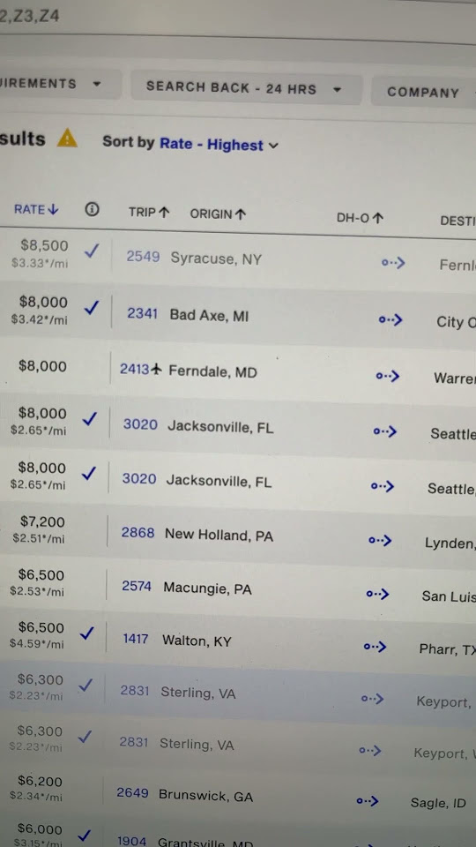This screenshot has width=476, height=847.
Task: Click the info circle icon in header
Action: pos(93,210)
